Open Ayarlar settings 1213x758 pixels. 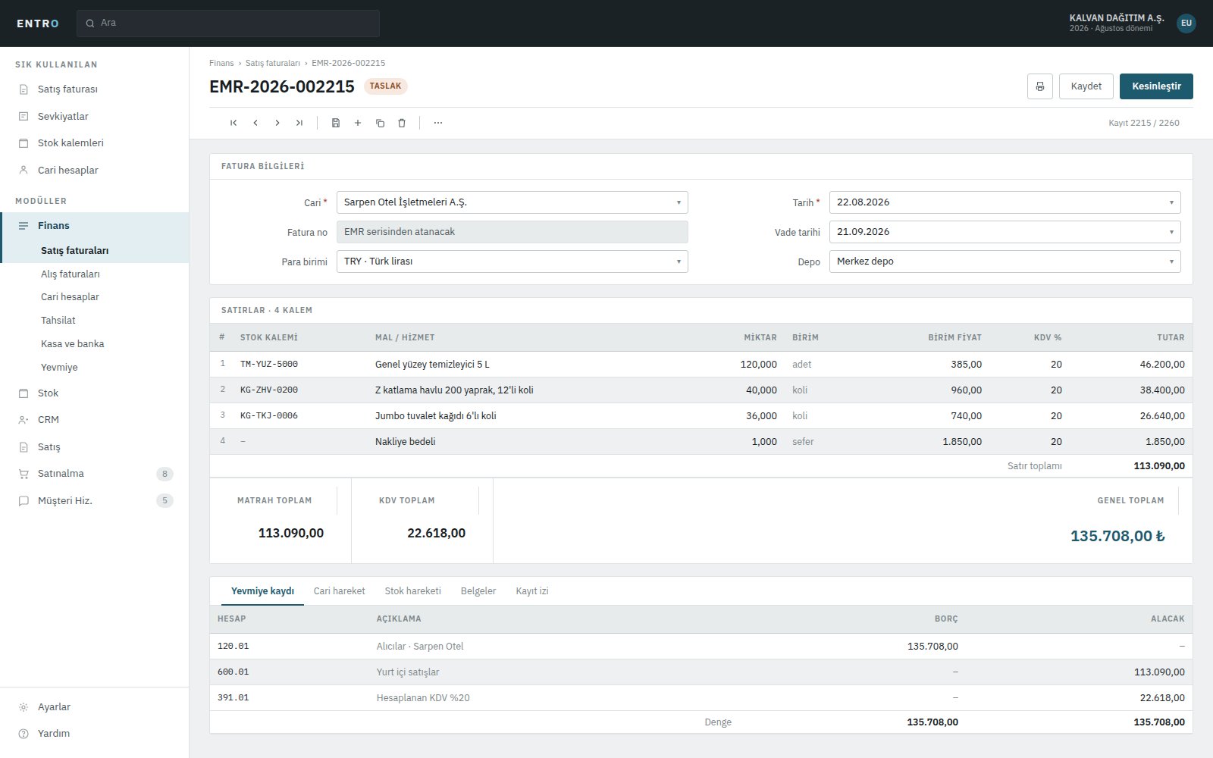point(94,706)
